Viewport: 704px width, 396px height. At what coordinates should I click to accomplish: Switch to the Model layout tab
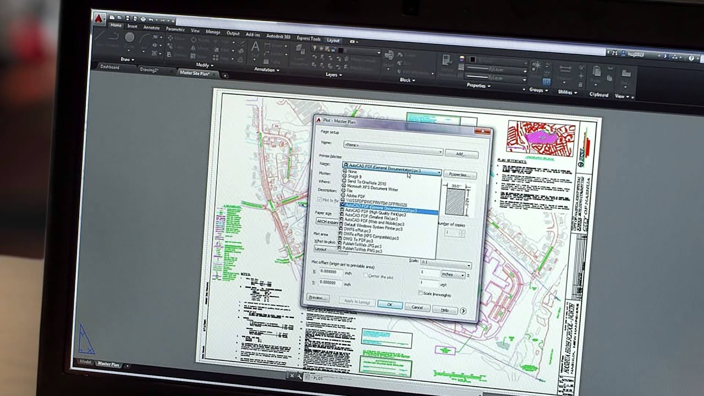click(86, 361)
